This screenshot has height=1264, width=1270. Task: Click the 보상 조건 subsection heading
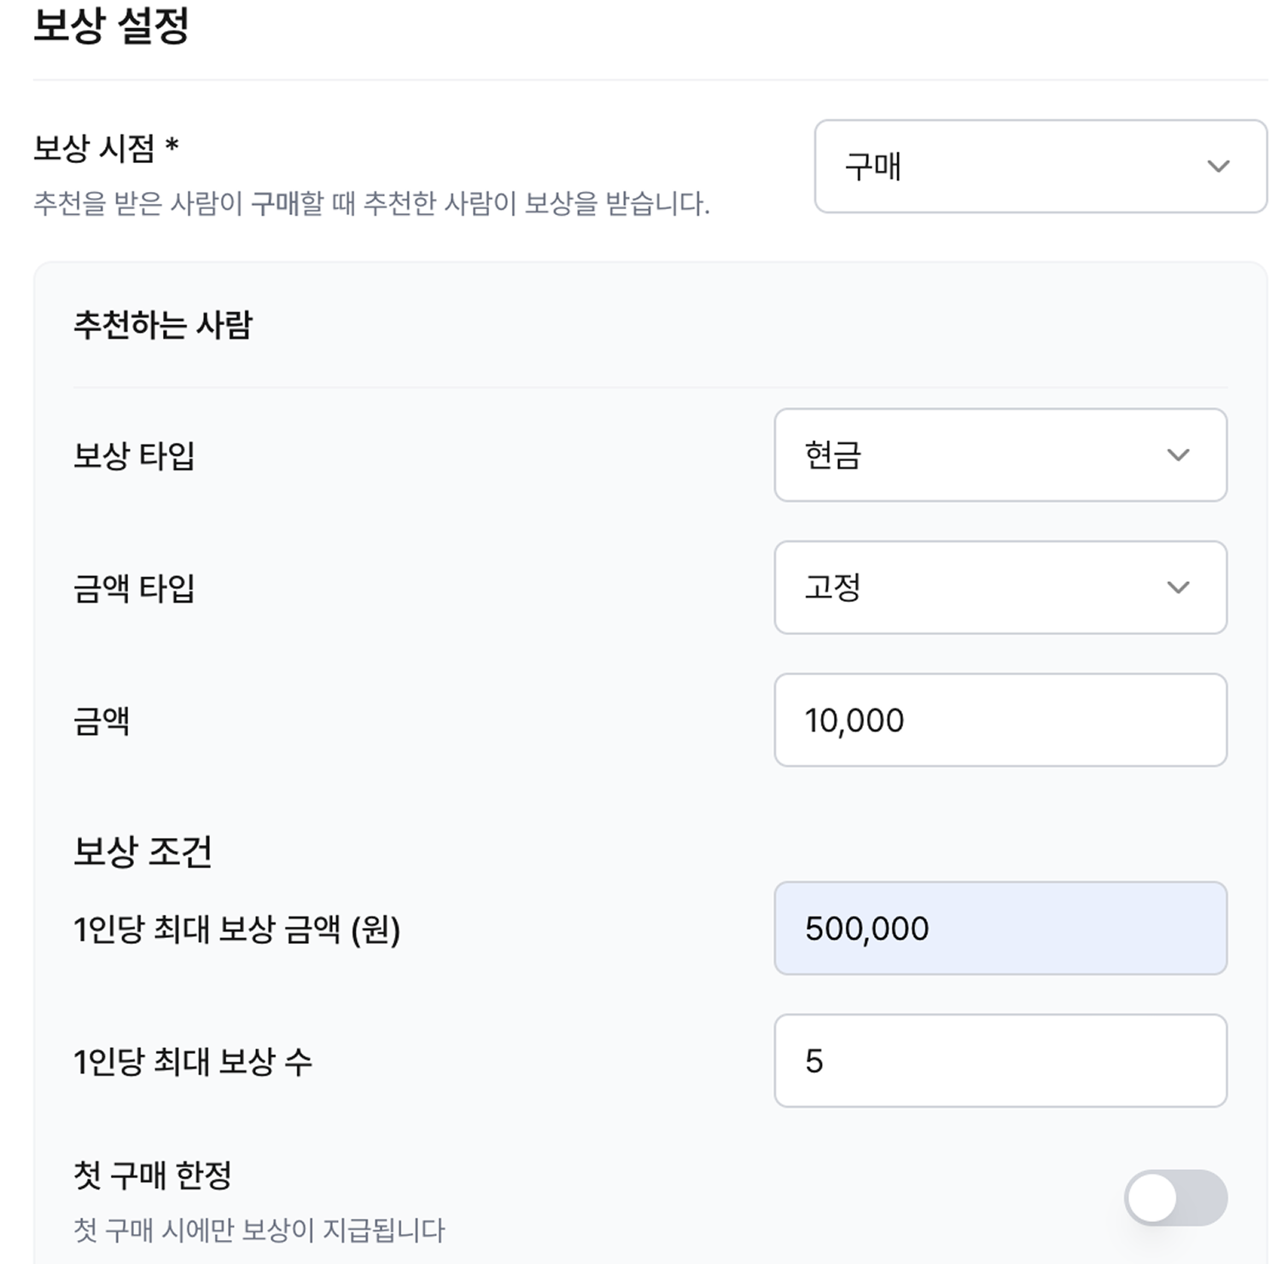pos(143,851)
